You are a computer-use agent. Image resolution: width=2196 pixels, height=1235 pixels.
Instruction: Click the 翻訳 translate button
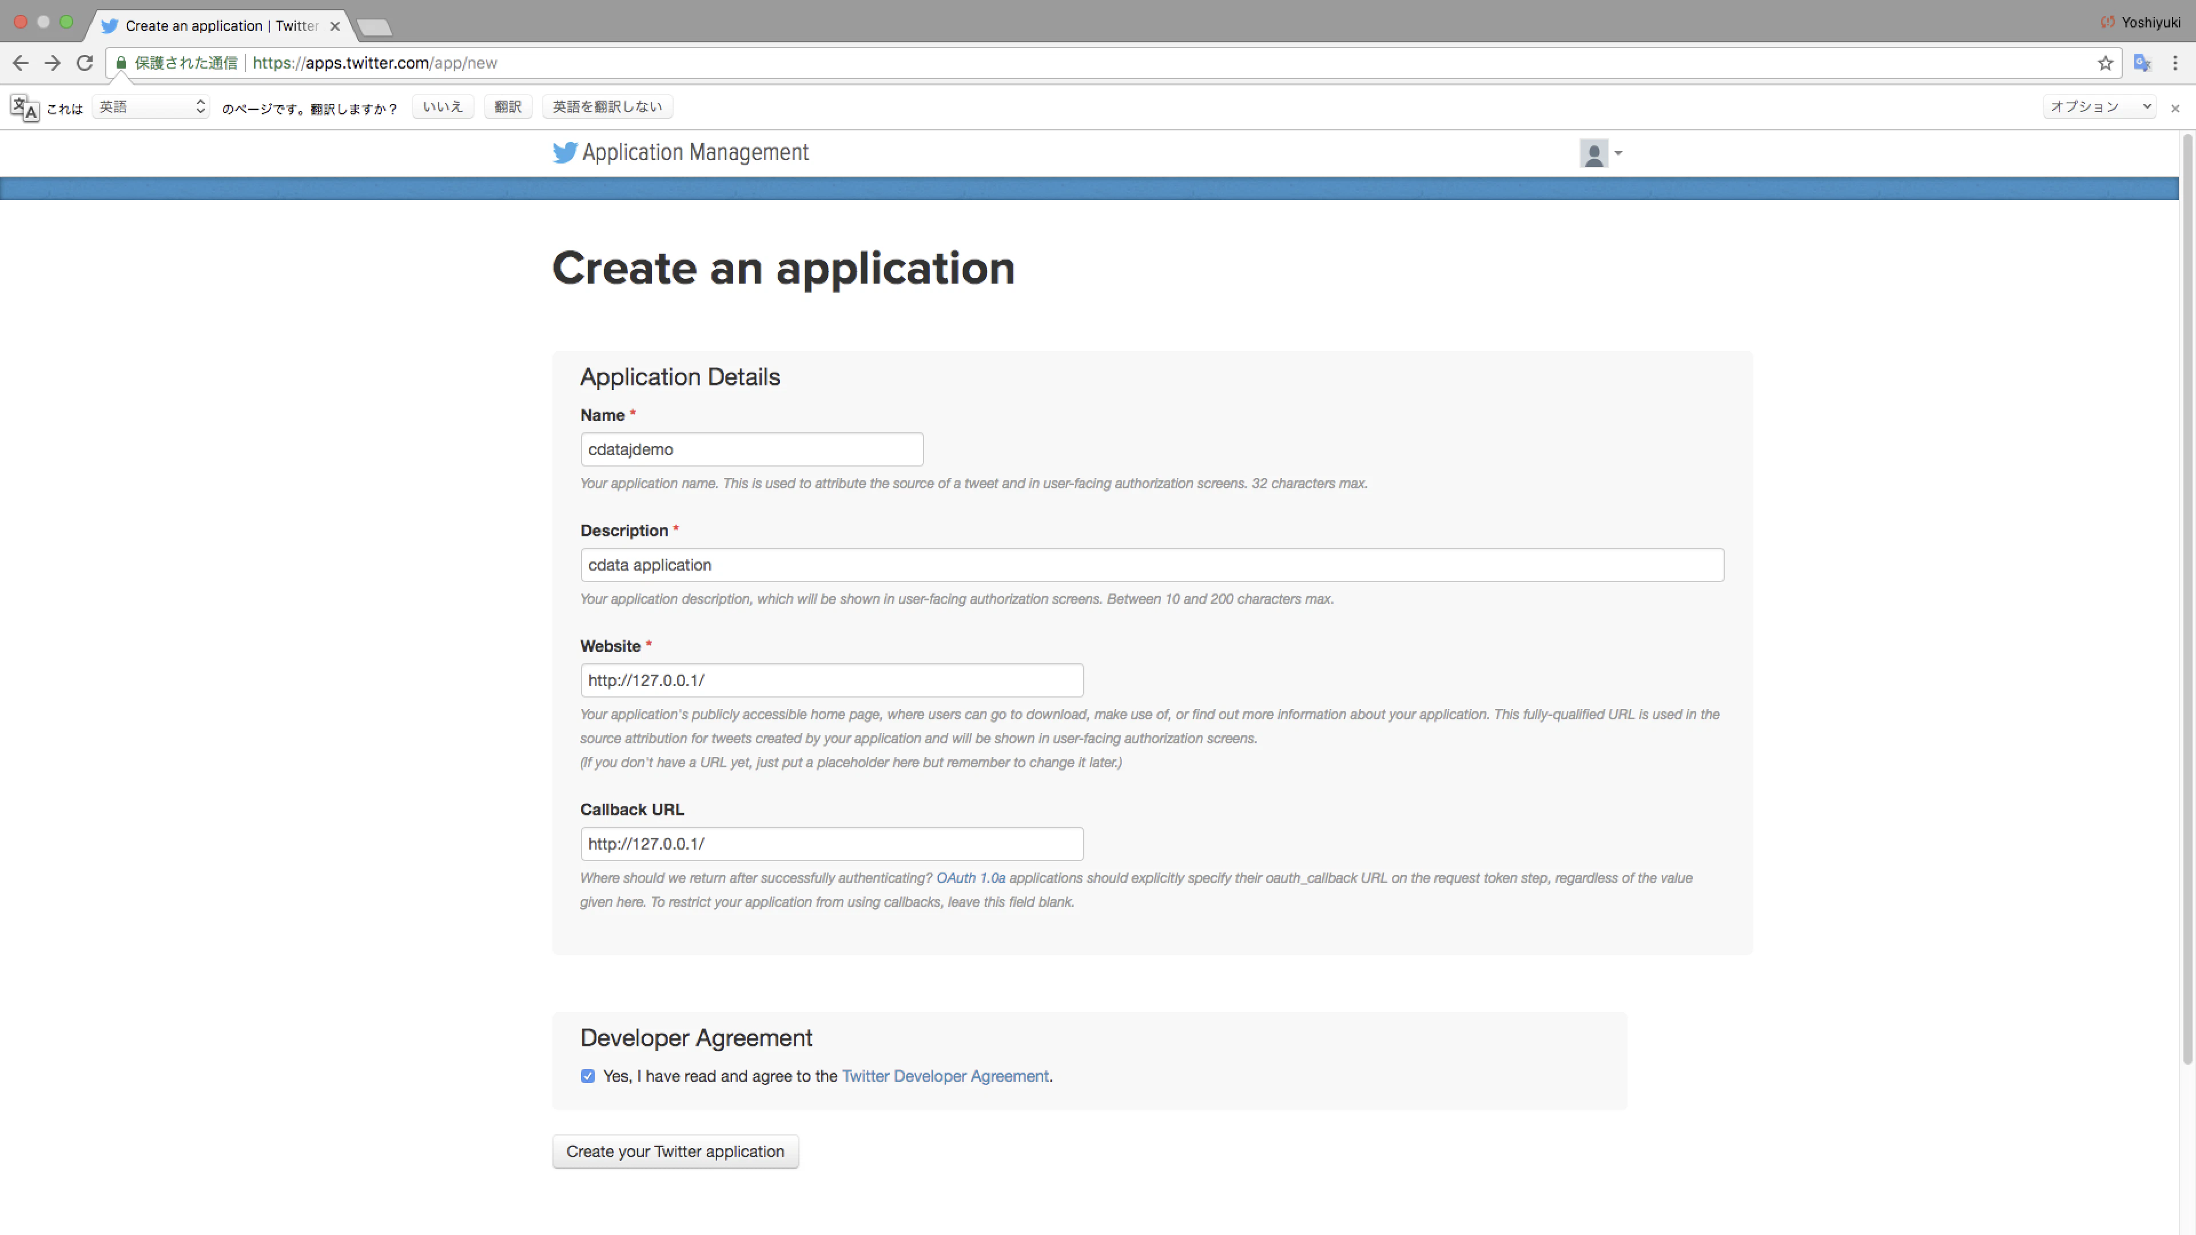tap(508, 106)
